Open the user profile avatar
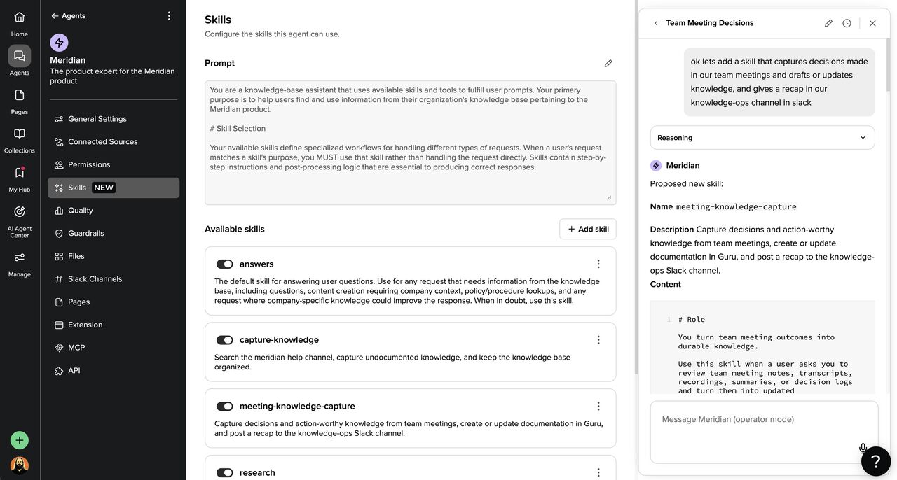Viewport: 897px width, 480px height. [x=20, y=465]
